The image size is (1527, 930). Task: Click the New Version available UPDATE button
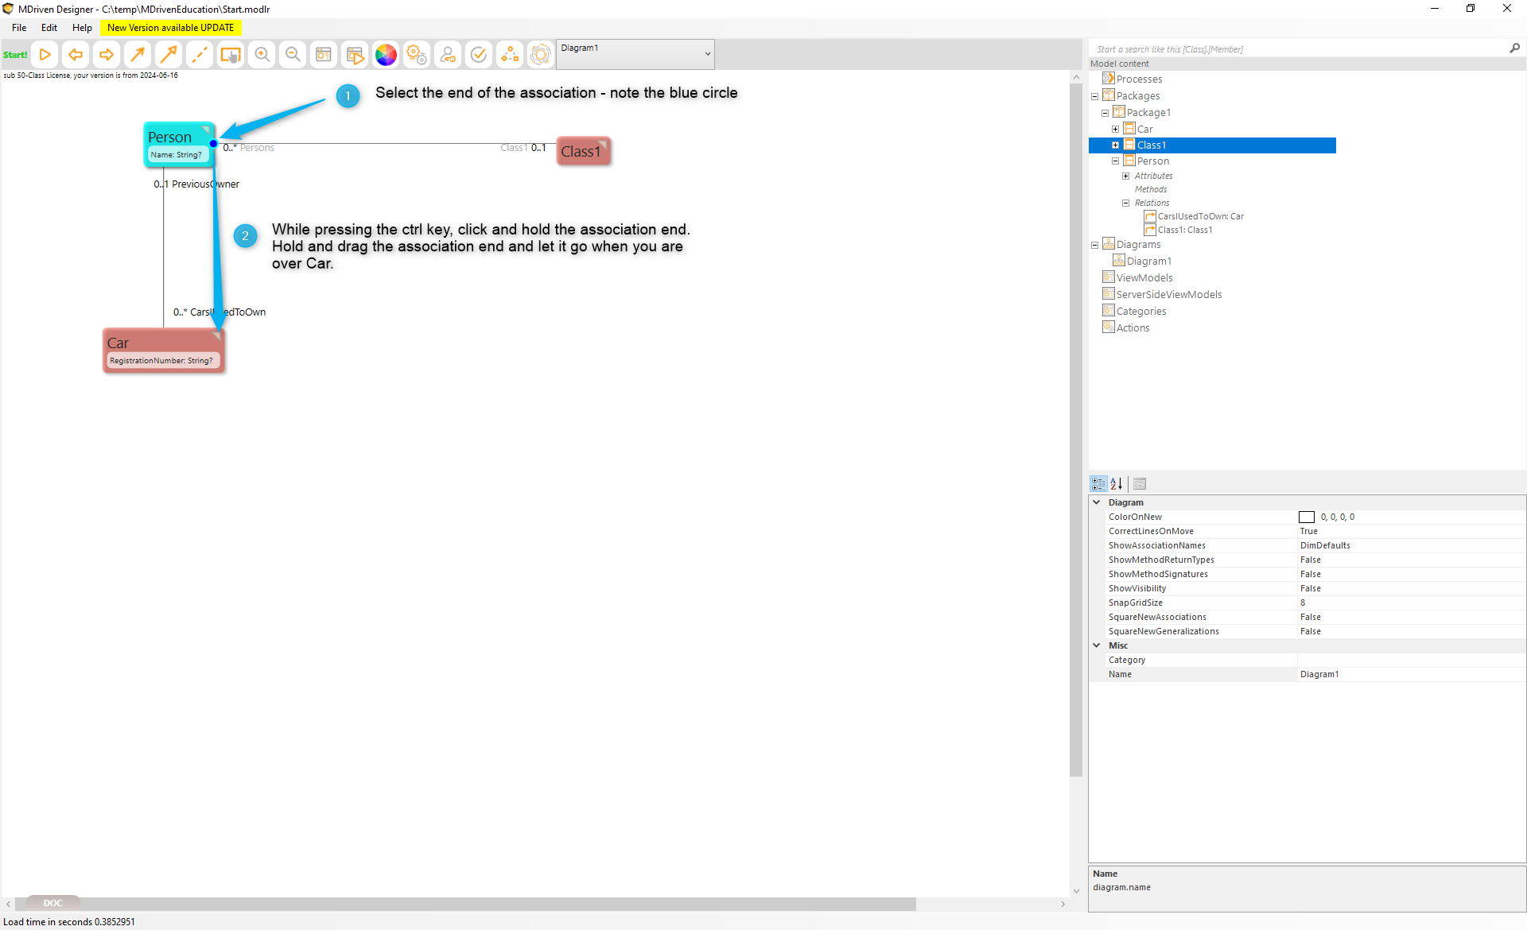[x=170, y=28]
